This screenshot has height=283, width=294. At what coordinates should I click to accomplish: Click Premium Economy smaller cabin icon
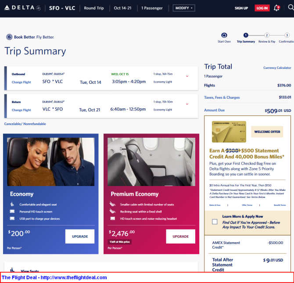tap(112, 204)
